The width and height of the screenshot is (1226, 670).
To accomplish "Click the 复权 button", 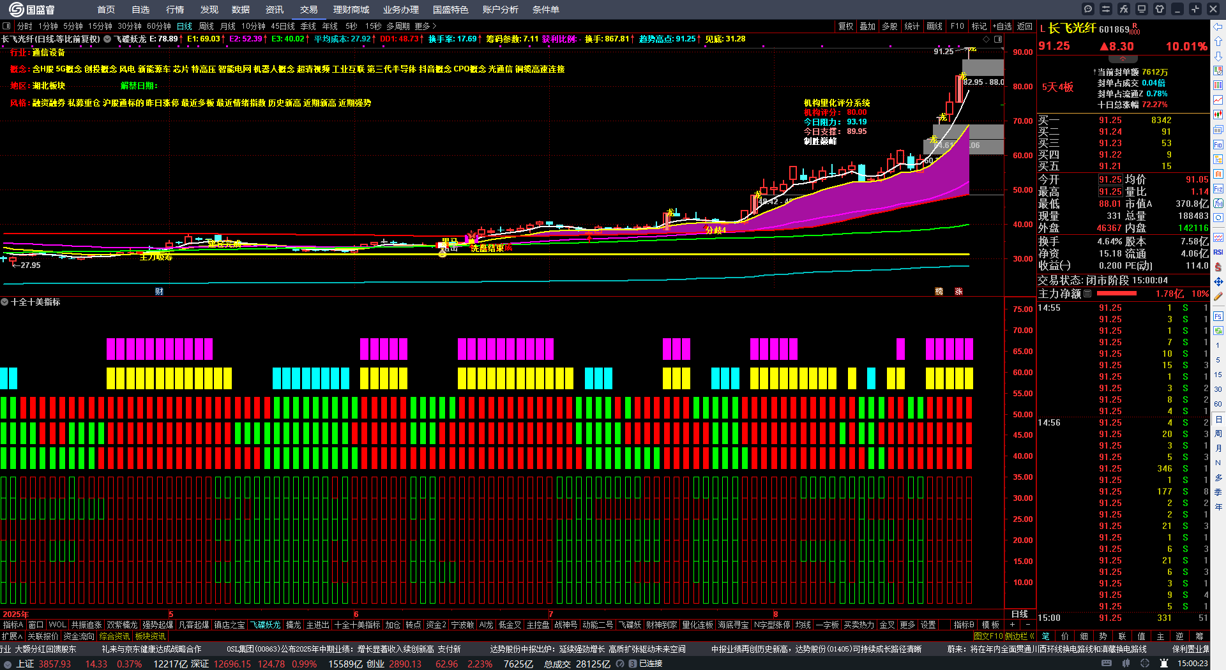I will click(846, 26).
